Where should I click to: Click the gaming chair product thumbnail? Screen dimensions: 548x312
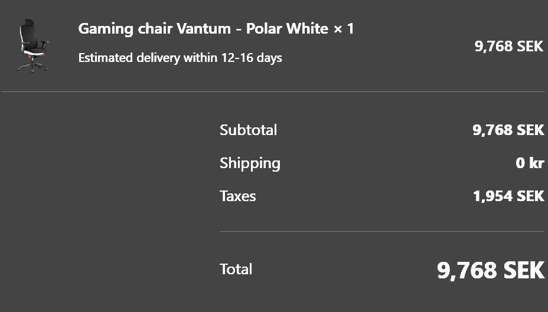click(33, 45)
